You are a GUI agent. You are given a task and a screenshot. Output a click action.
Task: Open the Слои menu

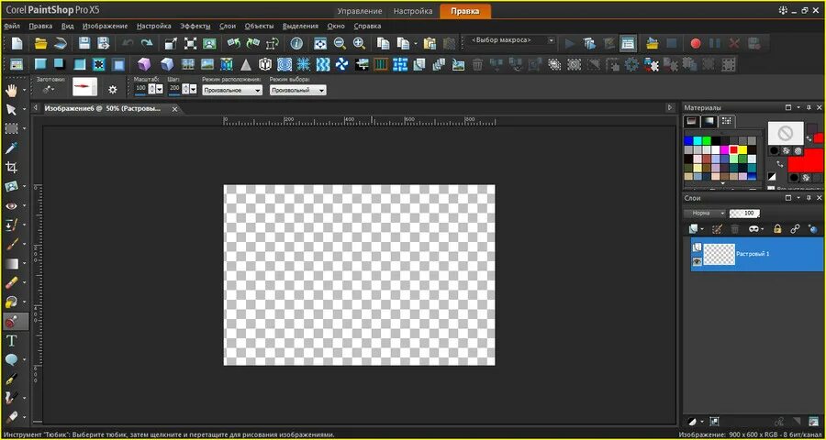click(228, 26)
